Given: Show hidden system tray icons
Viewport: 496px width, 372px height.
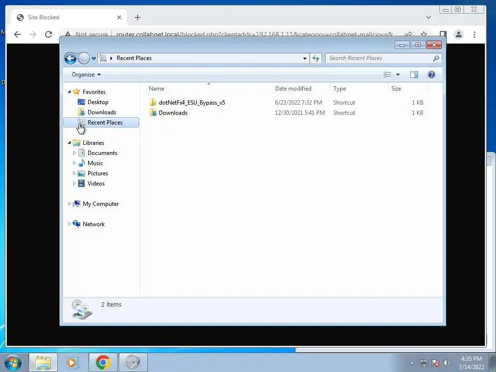Looking at the screenshot, I should click(412, 363).
